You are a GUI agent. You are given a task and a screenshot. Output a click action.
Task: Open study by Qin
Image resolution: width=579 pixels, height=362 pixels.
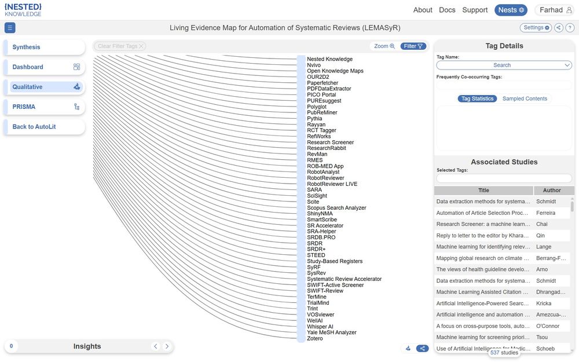click(x=502, y=236)
